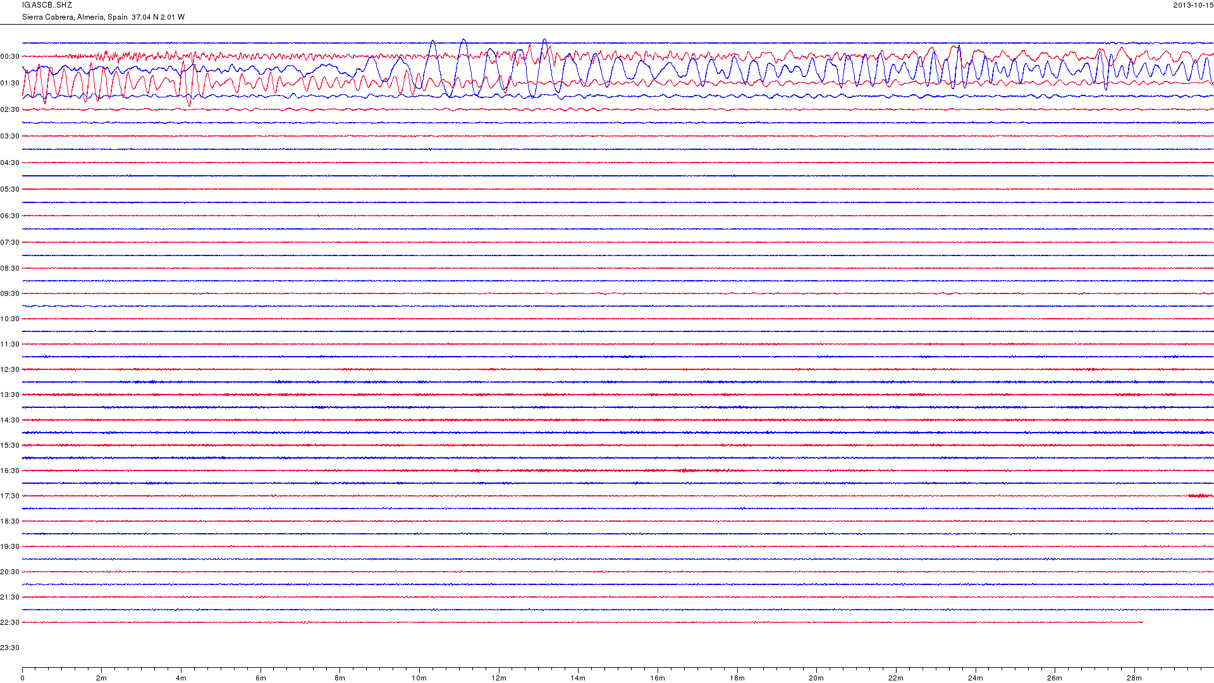Click the 0 minute axis label
The image size is (1214, 683).
point(22,678)
